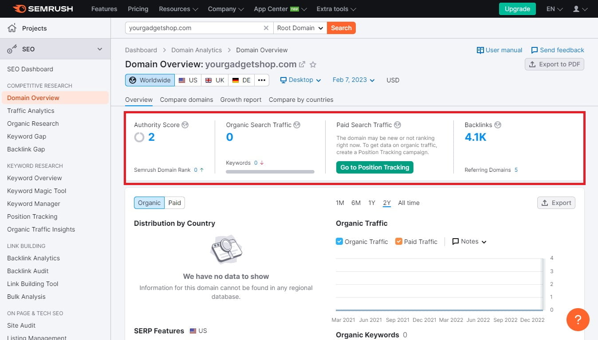Select the 6M time range
This screenshot has height=340, width=598.
click(x=356, y=203)
